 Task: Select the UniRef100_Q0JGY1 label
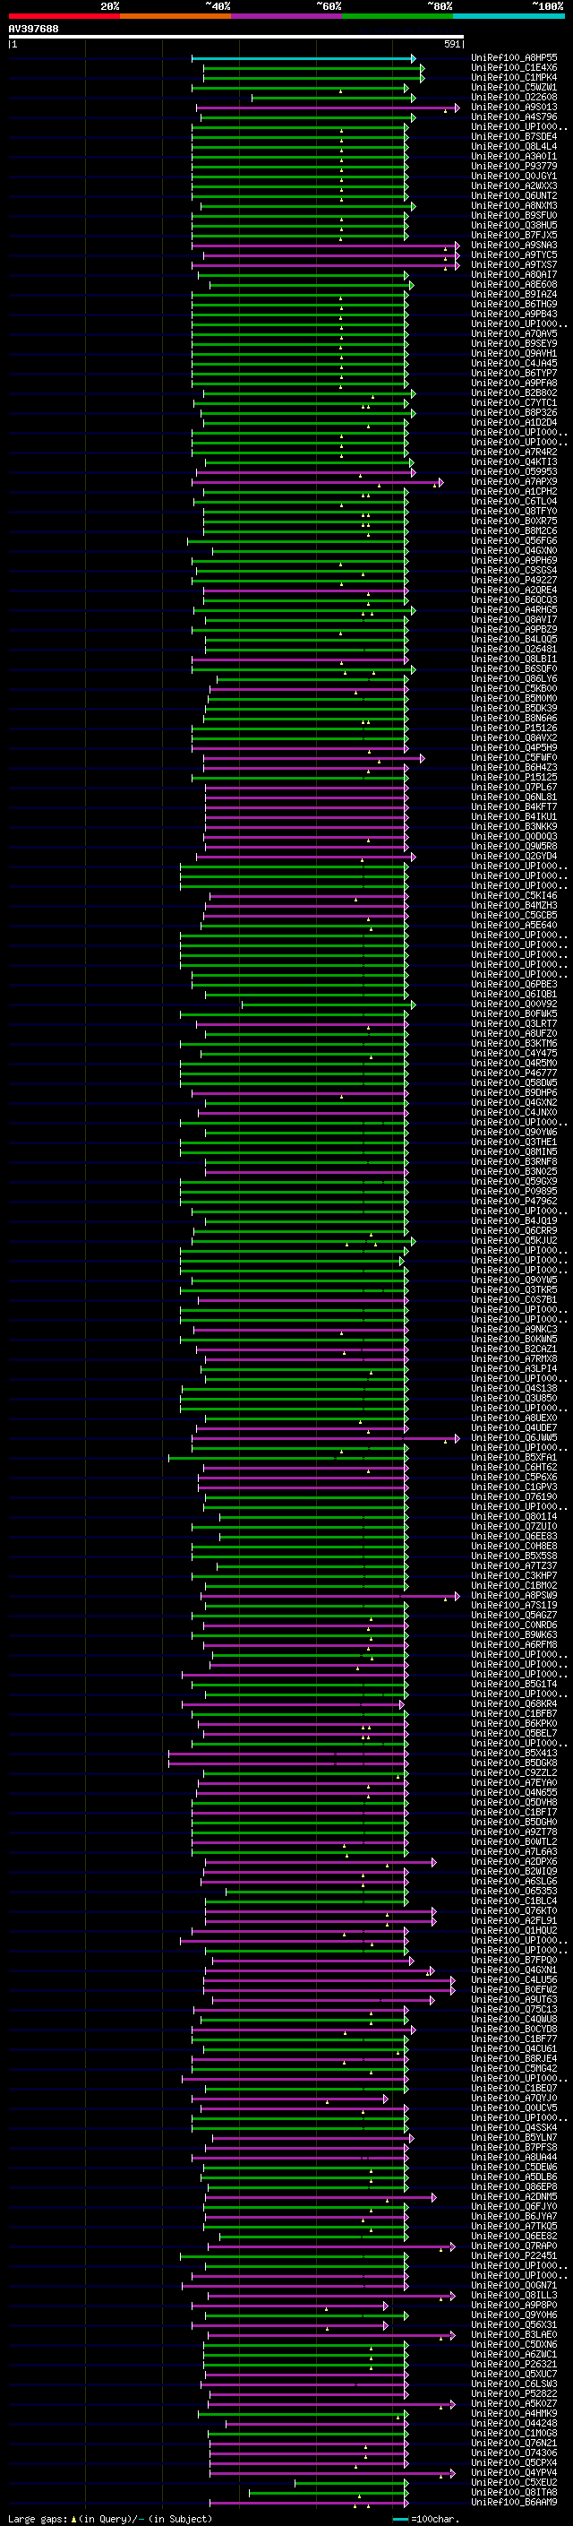click(x=514, y=176)
